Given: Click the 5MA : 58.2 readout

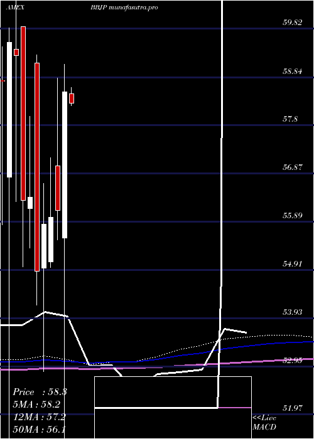Looking at the screenshot, I should coord(36,405).
